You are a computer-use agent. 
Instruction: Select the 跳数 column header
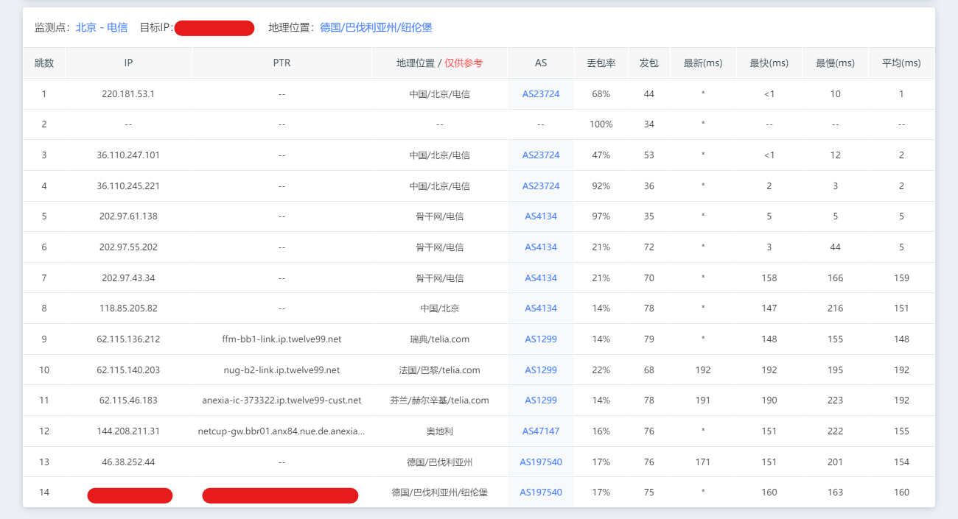(44, 63)
